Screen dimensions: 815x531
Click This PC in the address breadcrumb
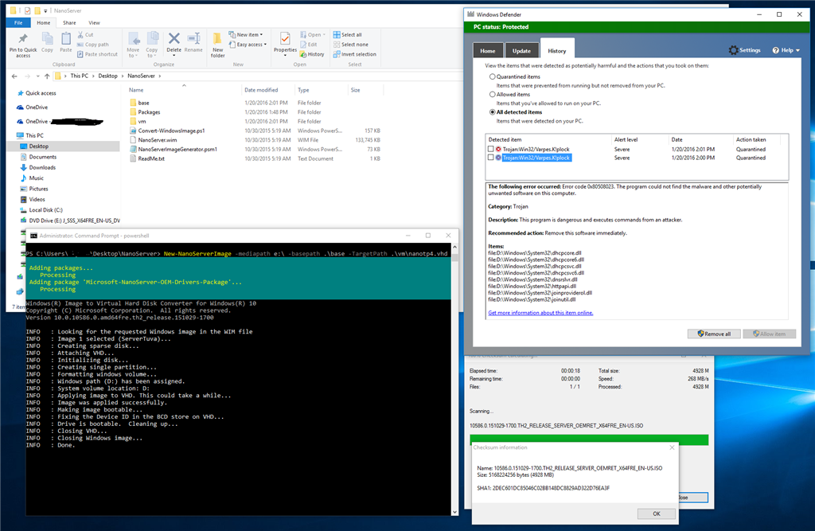[79, 76]
